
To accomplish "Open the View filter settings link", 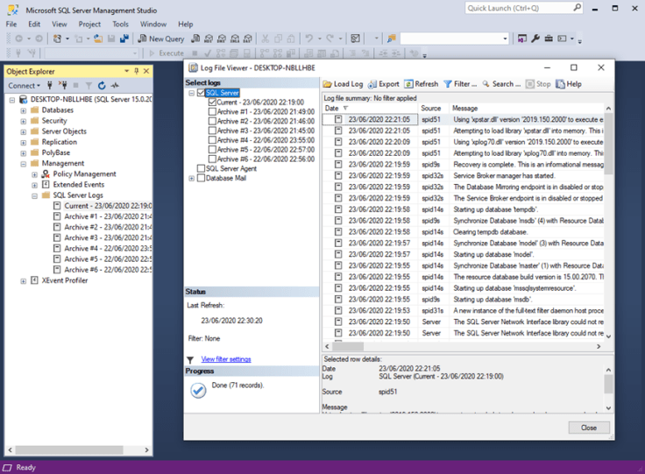I will pyautogui.click(x=226, y=359).
